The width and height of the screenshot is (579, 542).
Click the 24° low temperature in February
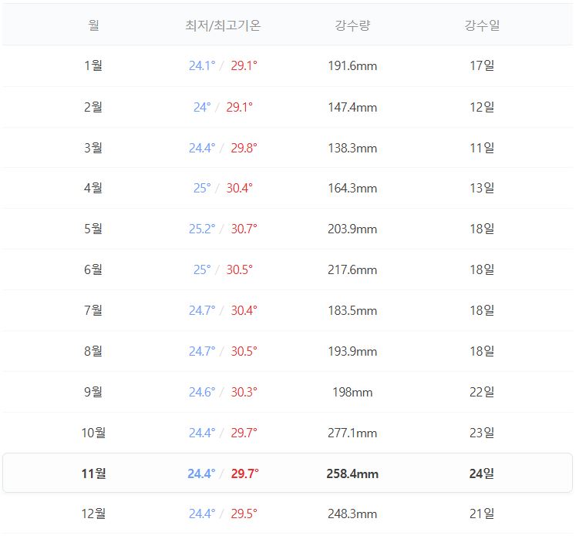tap(202, 107)
